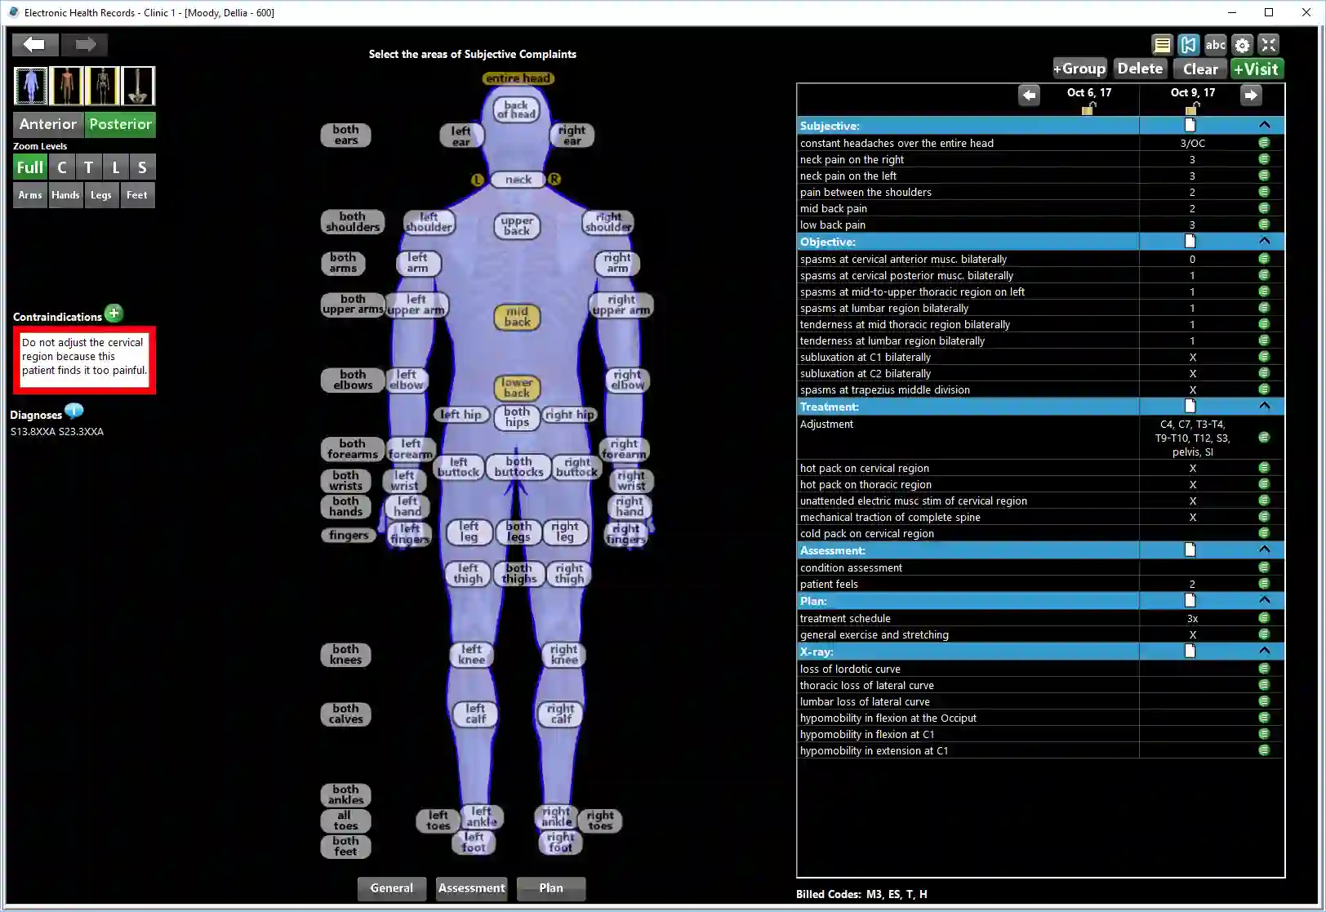The image size is (1326, 912).
Task: Collapse the X-ray section
Action: click(1264, 651)
